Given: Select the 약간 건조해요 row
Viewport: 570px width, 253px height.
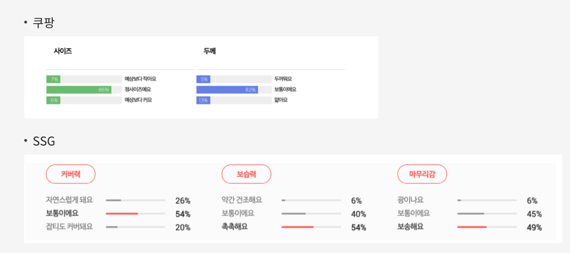Looking at the screenshot, I should [x=294, y=200].
